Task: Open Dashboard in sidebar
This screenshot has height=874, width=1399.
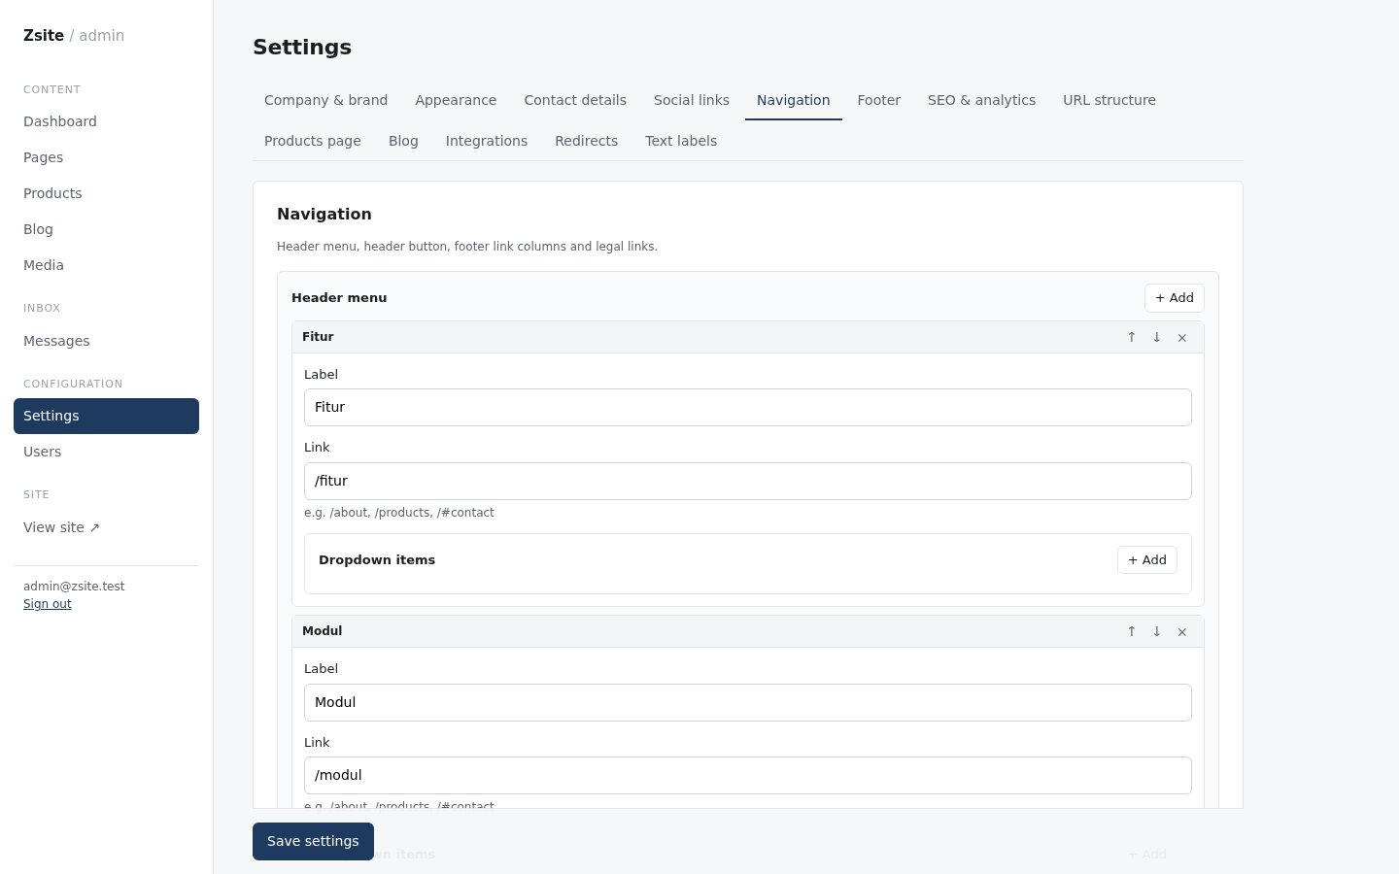Action: click(x=106, y=121)
